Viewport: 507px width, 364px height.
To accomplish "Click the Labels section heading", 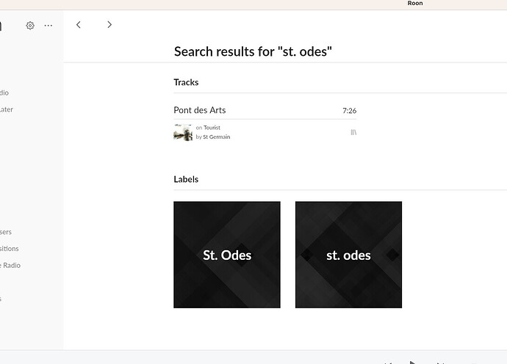I will tap(186, 179).
